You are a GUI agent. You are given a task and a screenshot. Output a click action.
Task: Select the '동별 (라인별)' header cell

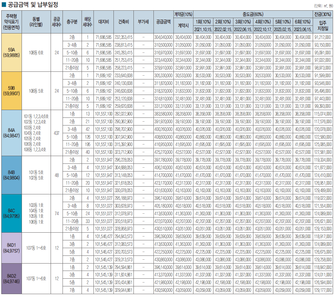(x=36, y=22)
